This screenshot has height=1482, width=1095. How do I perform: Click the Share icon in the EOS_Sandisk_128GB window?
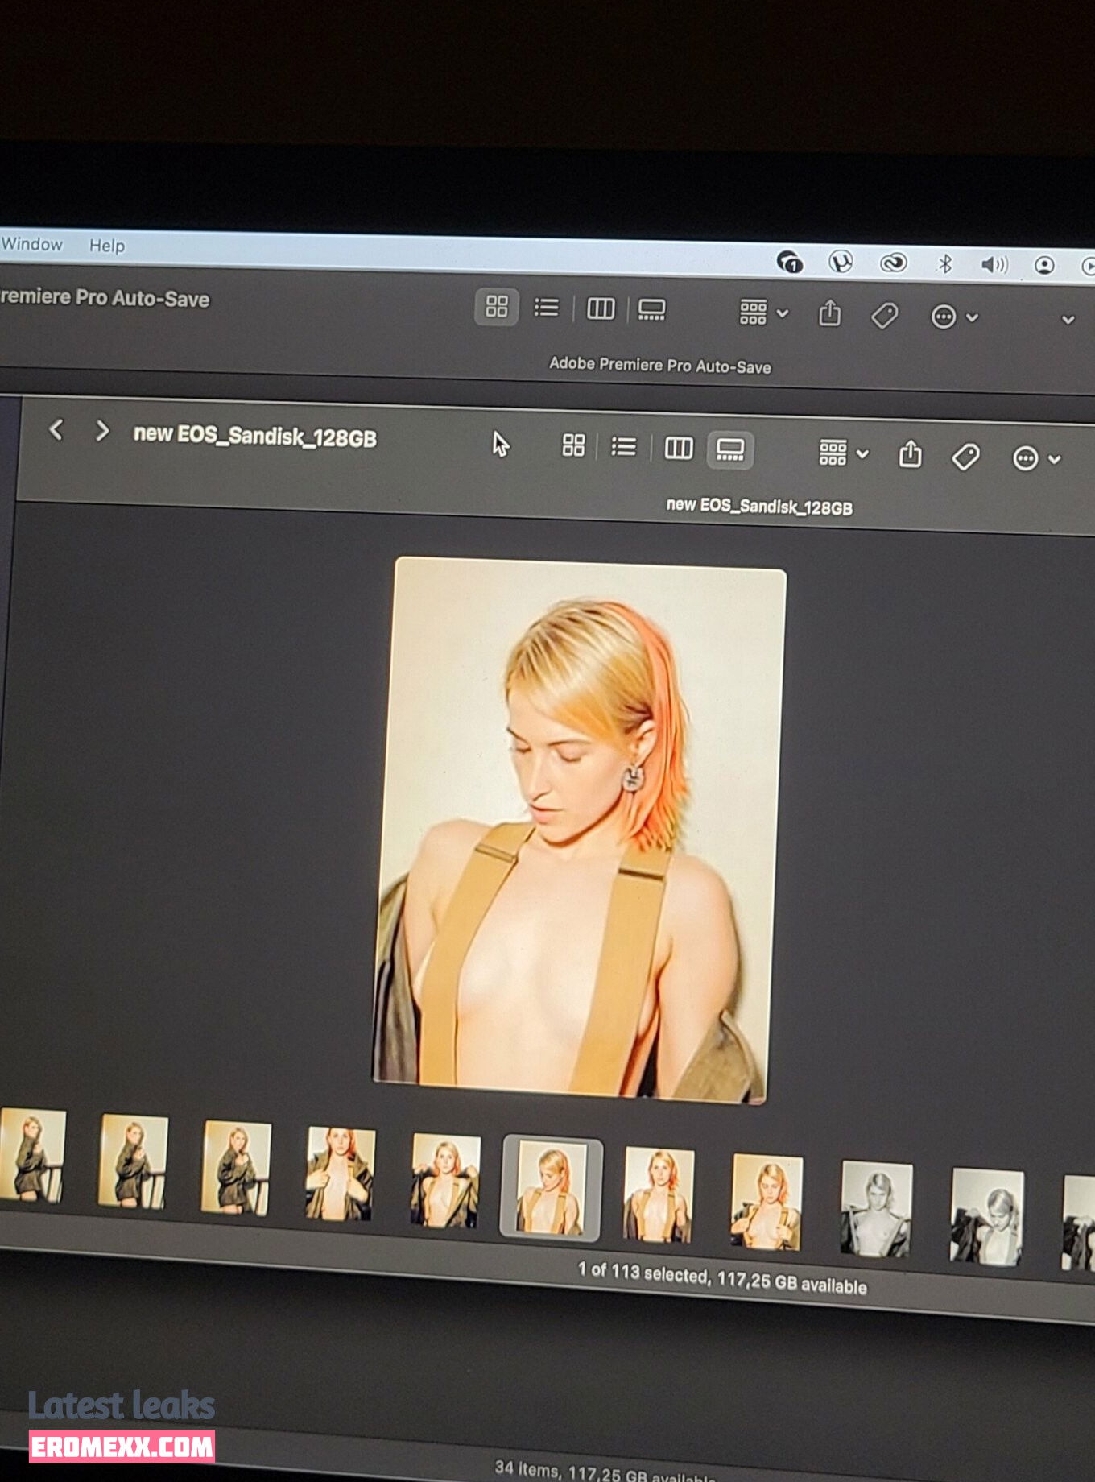[910, 453]
